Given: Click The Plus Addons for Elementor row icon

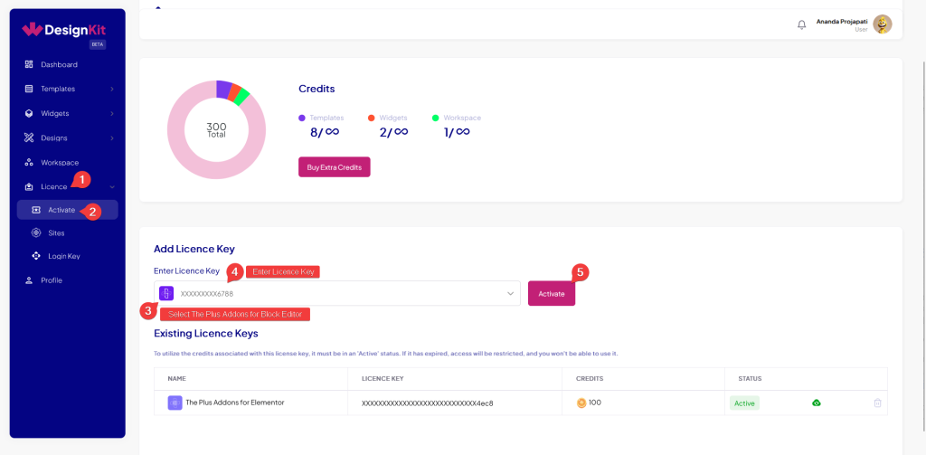Looking at the screenshot, I should [x=175, y=403].
